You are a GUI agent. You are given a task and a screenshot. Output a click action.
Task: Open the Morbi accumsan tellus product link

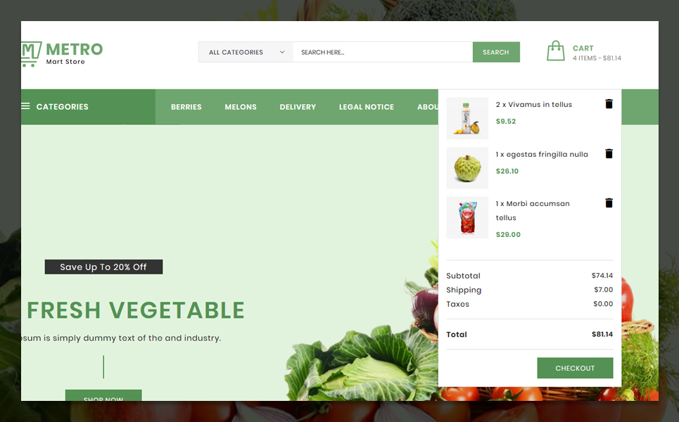[x=533, y=210]
